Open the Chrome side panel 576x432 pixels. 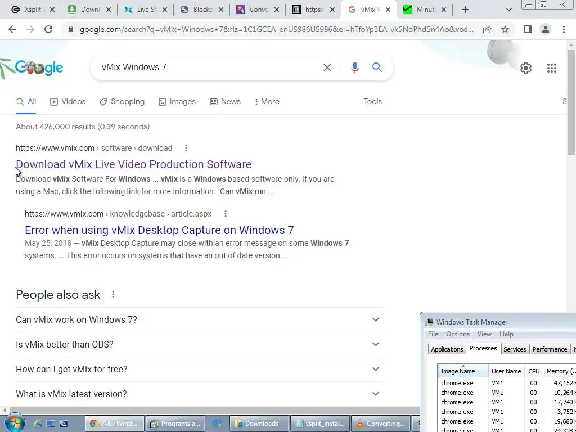(x=528, y=29)
